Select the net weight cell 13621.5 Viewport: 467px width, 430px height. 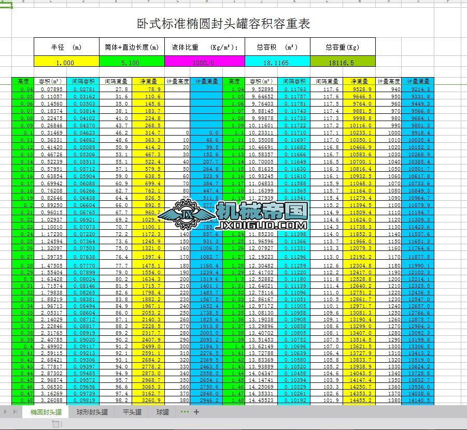tap(359, 346)
